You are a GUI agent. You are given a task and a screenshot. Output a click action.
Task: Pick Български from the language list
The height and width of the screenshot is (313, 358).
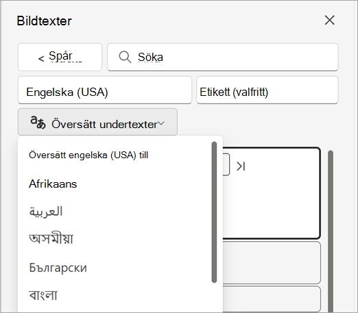58,267
